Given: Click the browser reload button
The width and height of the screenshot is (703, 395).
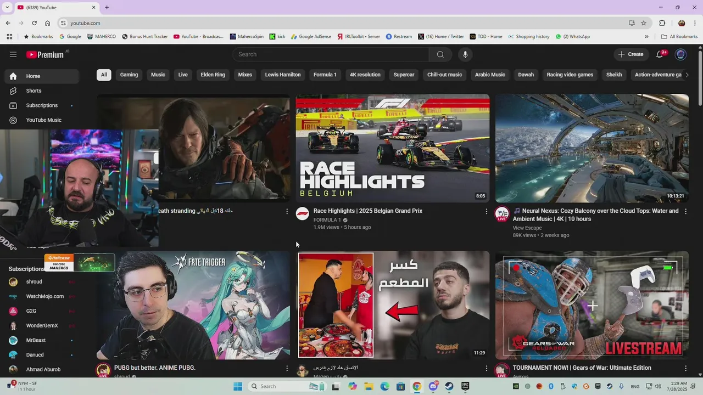Looking at the screenshot, I should 34,23.
